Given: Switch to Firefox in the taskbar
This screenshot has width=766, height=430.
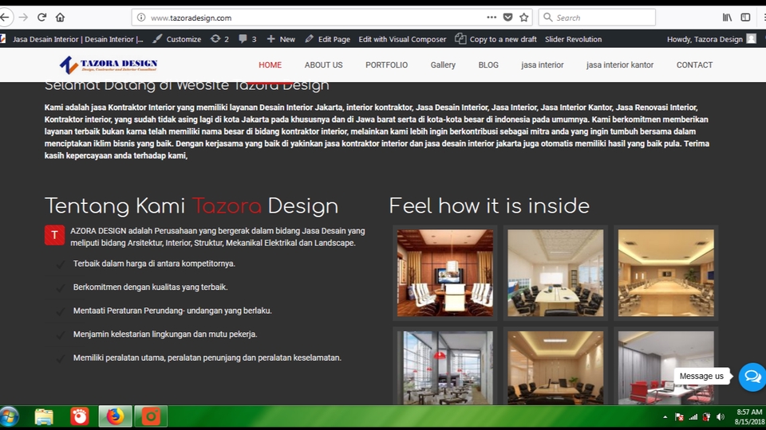Looking at the screenshot, I should coord(115,416).
